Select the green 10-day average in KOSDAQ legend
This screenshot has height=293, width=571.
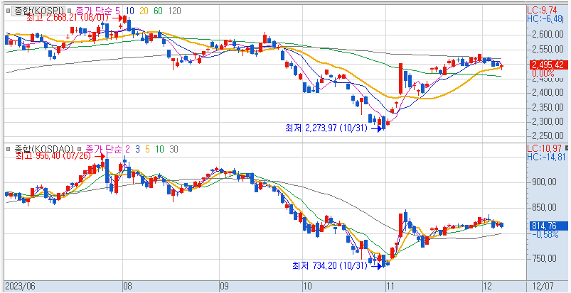click(159, 150)
